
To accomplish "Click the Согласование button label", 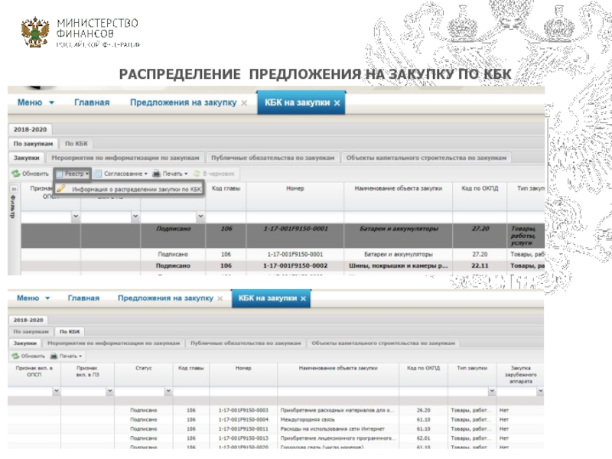I will (x=123, y=174).
